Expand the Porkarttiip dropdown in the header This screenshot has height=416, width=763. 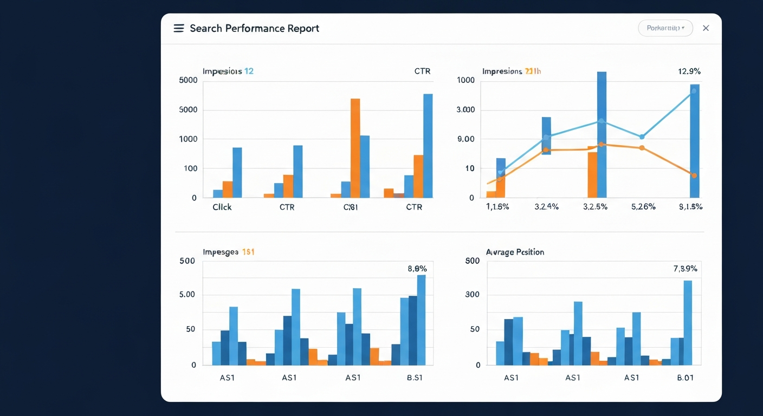pos(665,28)
